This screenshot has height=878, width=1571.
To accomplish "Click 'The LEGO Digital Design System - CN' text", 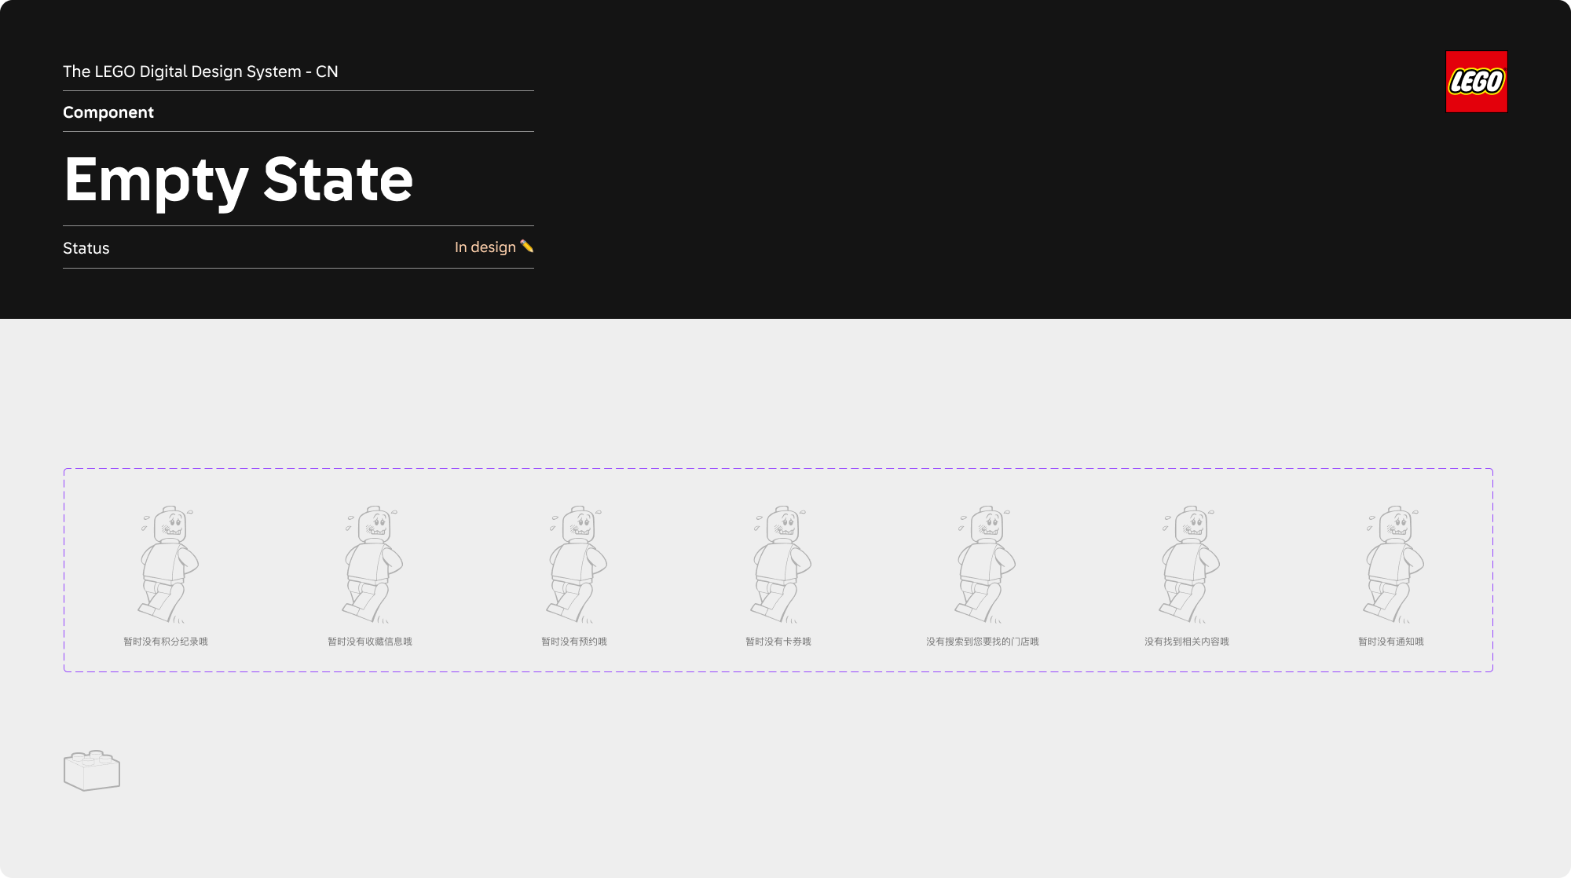I will tap(200, 71).
